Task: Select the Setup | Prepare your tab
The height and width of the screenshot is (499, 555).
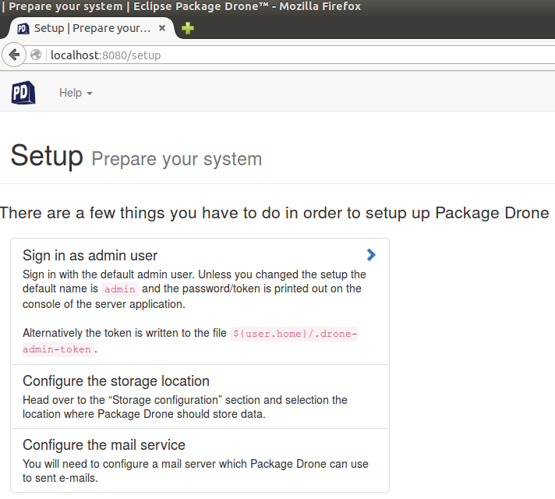Action: pyautogui.click(x=91, y=28)
